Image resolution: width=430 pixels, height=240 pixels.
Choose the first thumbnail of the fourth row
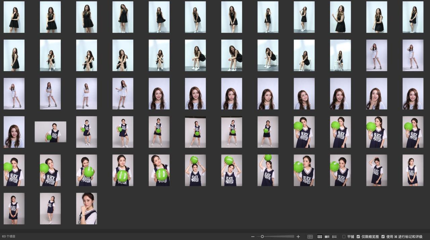click(14, 132)
